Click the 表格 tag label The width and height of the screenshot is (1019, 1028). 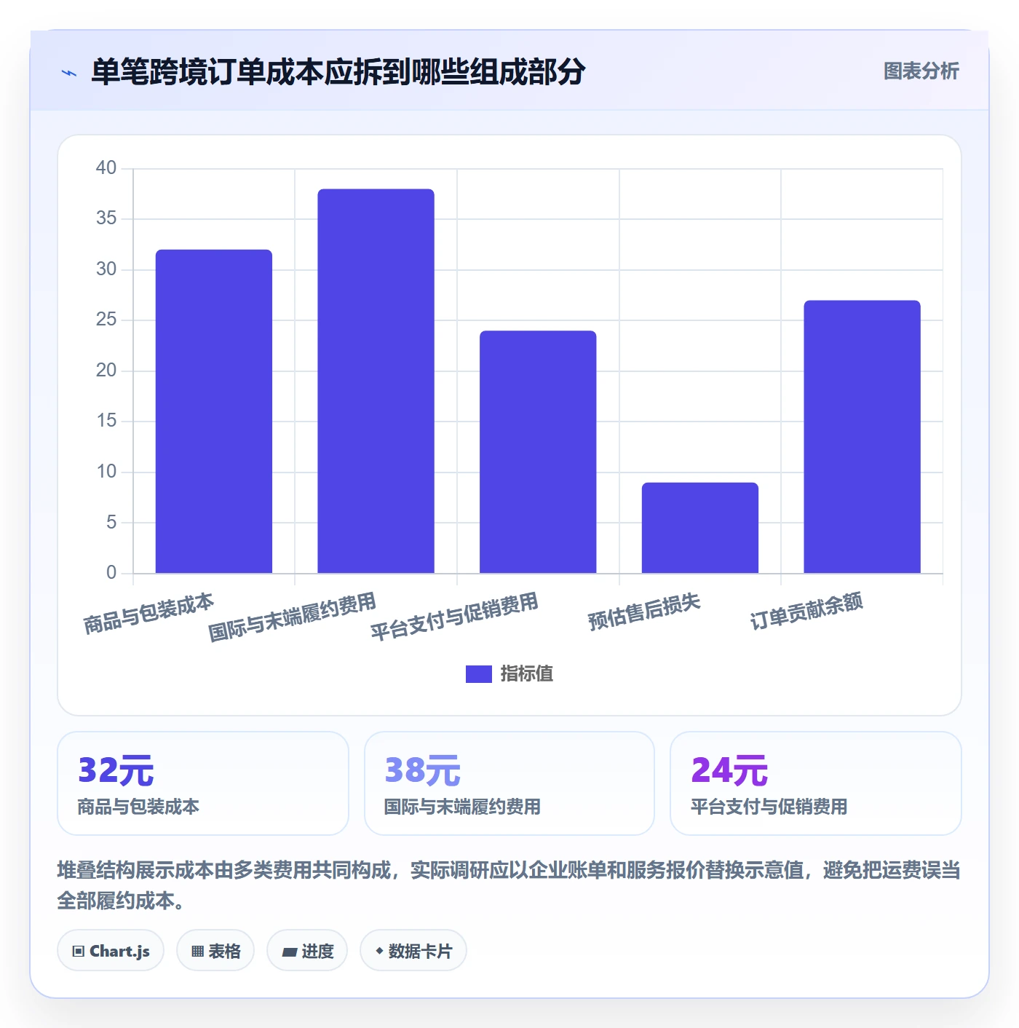point(224,952)
